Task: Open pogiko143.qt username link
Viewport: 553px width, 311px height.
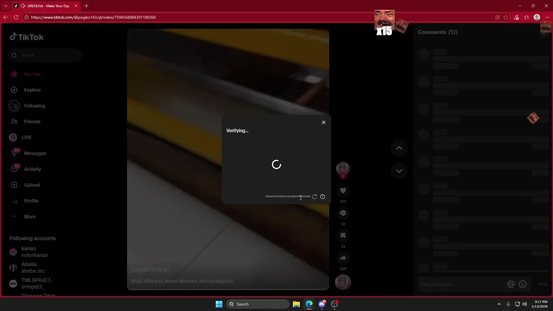Action: [x=150, y=270]
